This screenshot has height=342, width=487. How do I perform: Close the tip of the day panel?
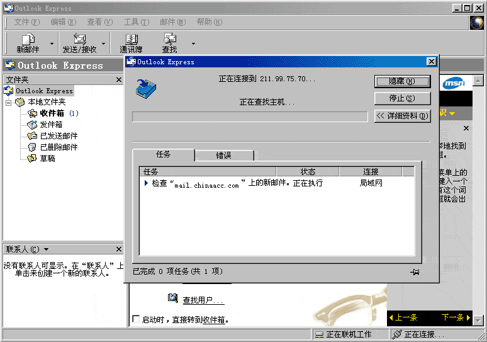click(466, 128)
